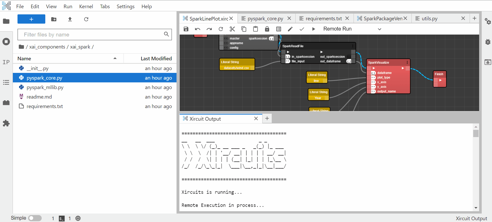Click the terminal icon in status bar
This screenshot has height=222, width=492.
[61, 218]
